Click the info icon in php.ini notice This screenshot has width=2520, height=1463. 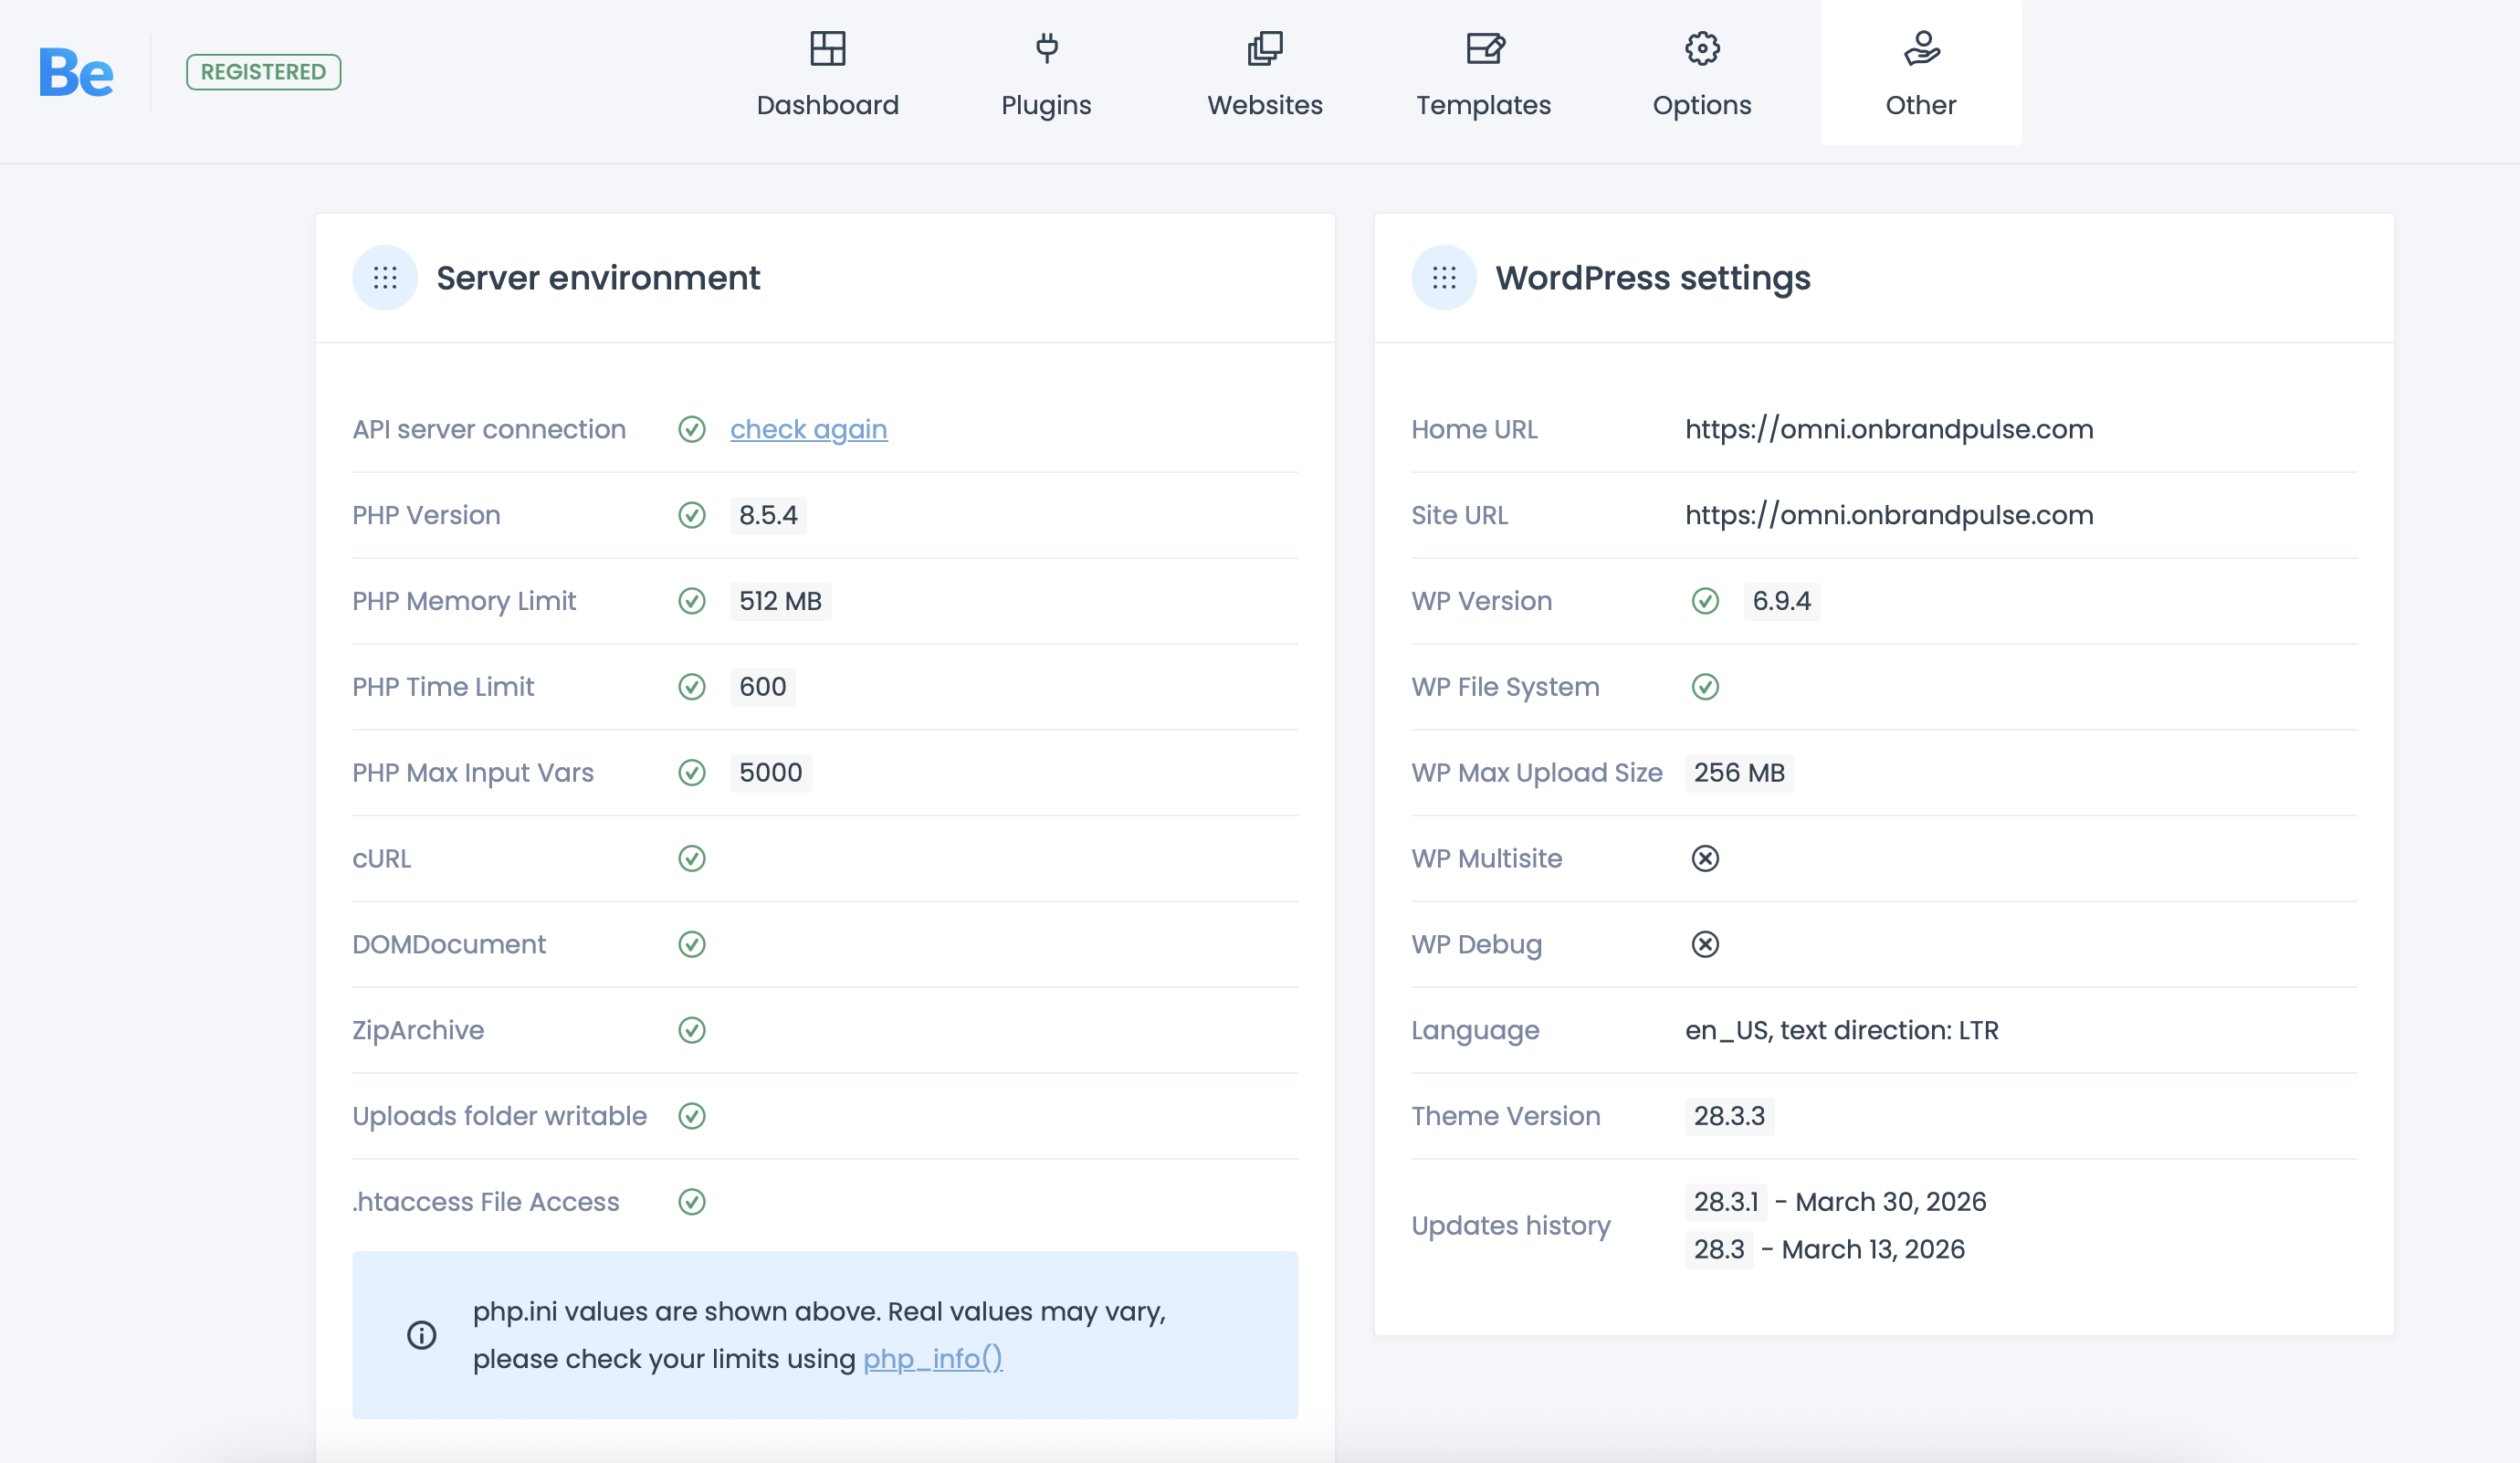point(422,1335)
